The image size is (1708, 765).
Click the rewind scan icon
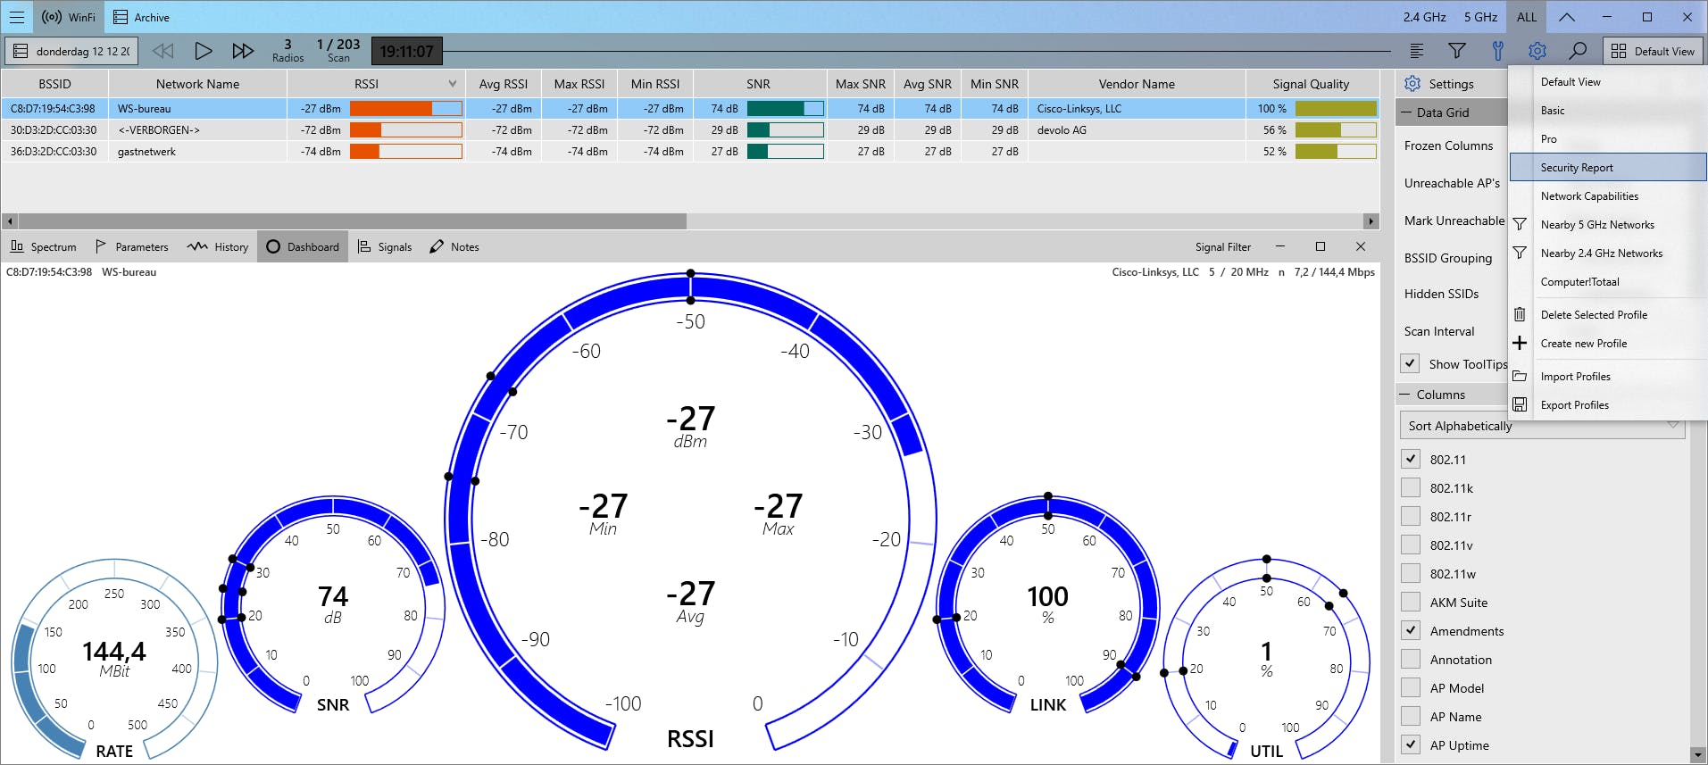162,51
